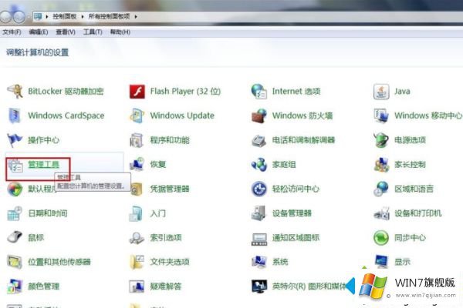The image size is (463, 308).
Task: Open the 电话和调制解调器 icon
Action: coord(259,140)
